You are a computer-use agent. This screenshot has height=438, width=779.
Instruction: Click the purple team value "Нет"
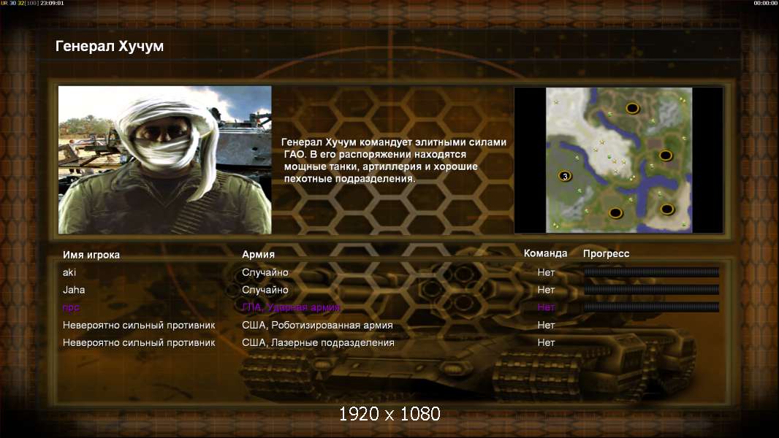point(546,307)
